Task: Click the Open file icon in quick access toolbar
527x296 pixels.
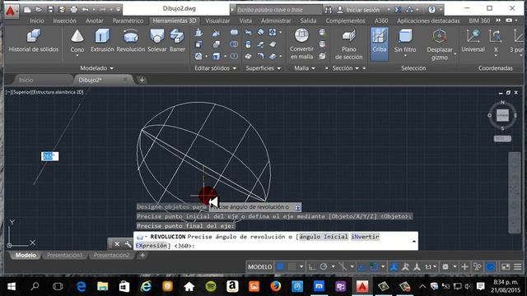Action: (39, 10)
